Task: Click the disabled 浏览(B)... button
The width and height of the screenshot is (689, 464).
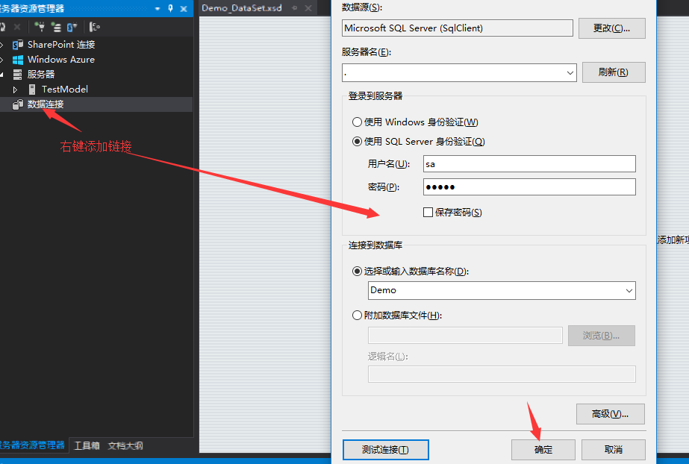Action: [601, 336]
